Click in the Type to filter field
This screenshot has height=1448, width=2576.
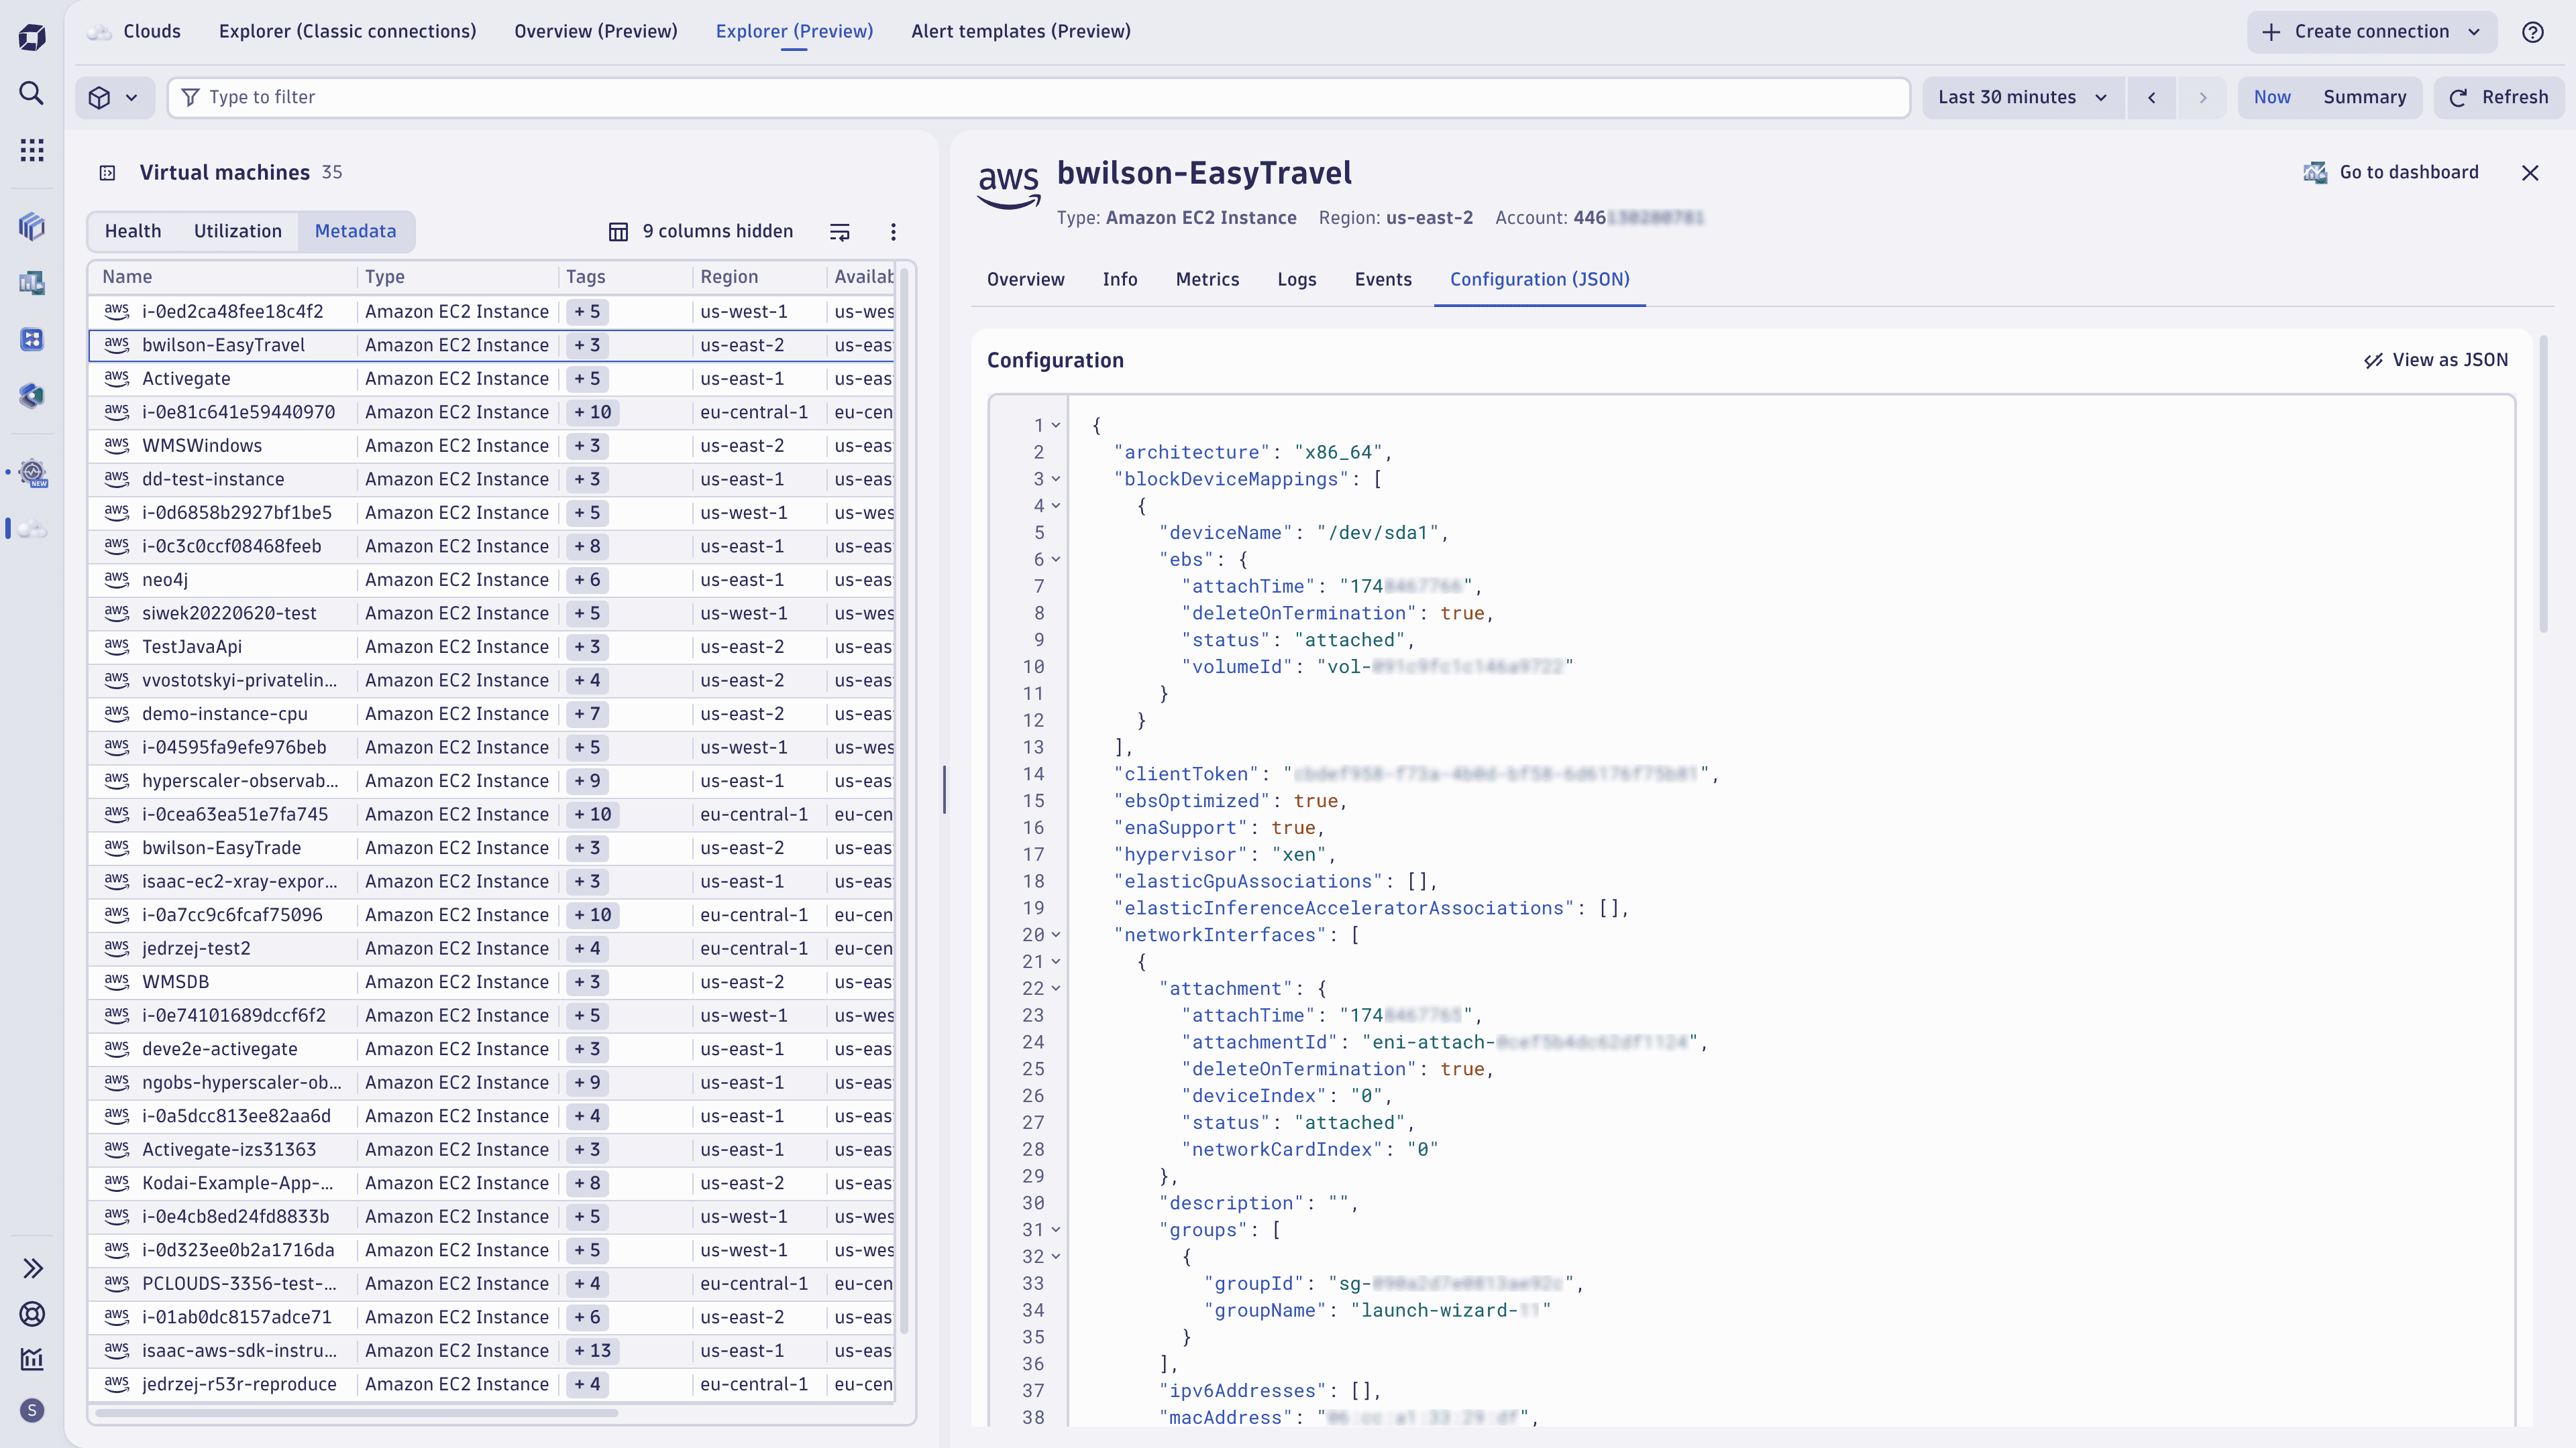(x=1038, y=97)
